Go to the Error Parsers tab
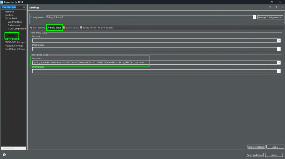 [105, 28]
